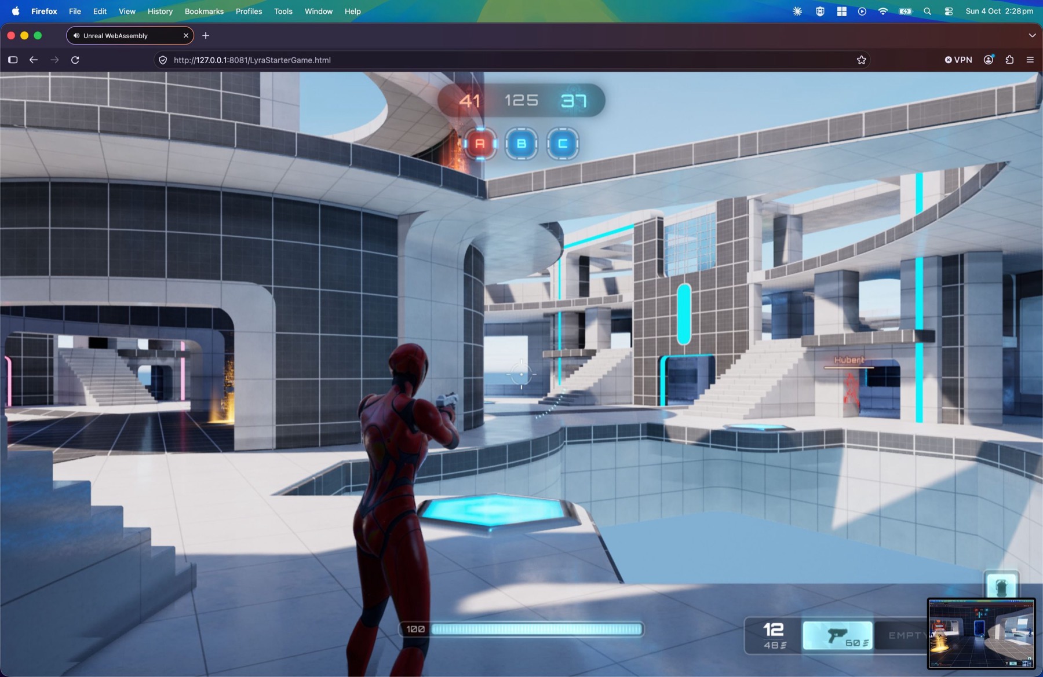Image resolution: width=1043 pixels, height=677 pixels.
Task: Click the grenade ability icon
Action: pyautogui.click(x=1001, y=585)
